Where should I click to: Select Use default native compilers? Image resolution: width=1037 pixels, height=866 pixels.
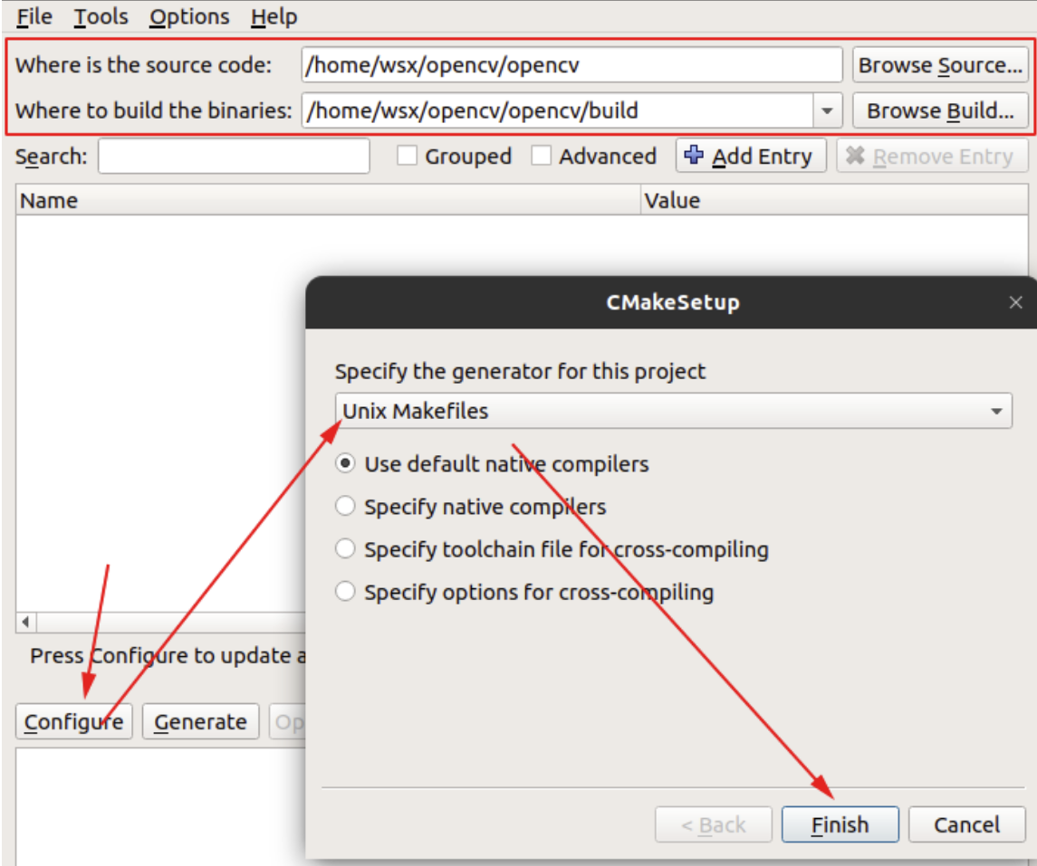[345, 463]
